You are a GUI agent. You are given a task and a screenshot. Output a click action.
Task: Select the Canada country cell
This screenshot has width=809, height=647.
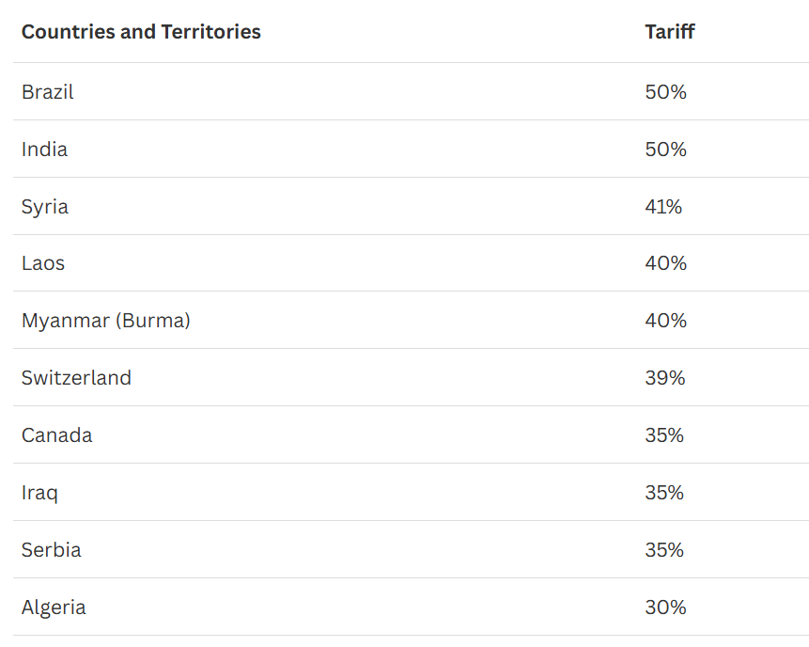pos(56,435)
